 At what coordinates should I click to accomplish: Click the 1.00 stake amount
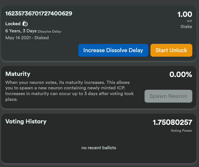(x=185, y=14)
